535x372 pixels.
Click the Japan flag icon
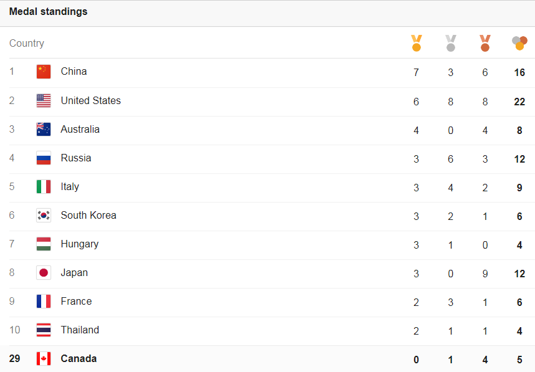coord(44,272)
